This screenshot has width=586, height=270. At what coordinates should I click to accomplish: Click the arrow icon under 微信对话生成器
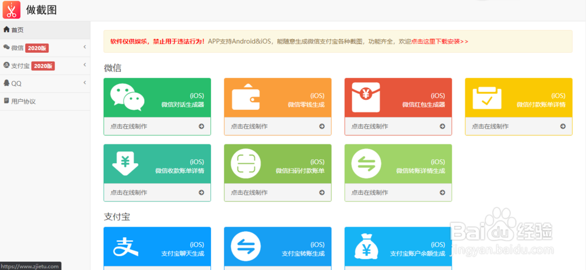pos(202,127)
